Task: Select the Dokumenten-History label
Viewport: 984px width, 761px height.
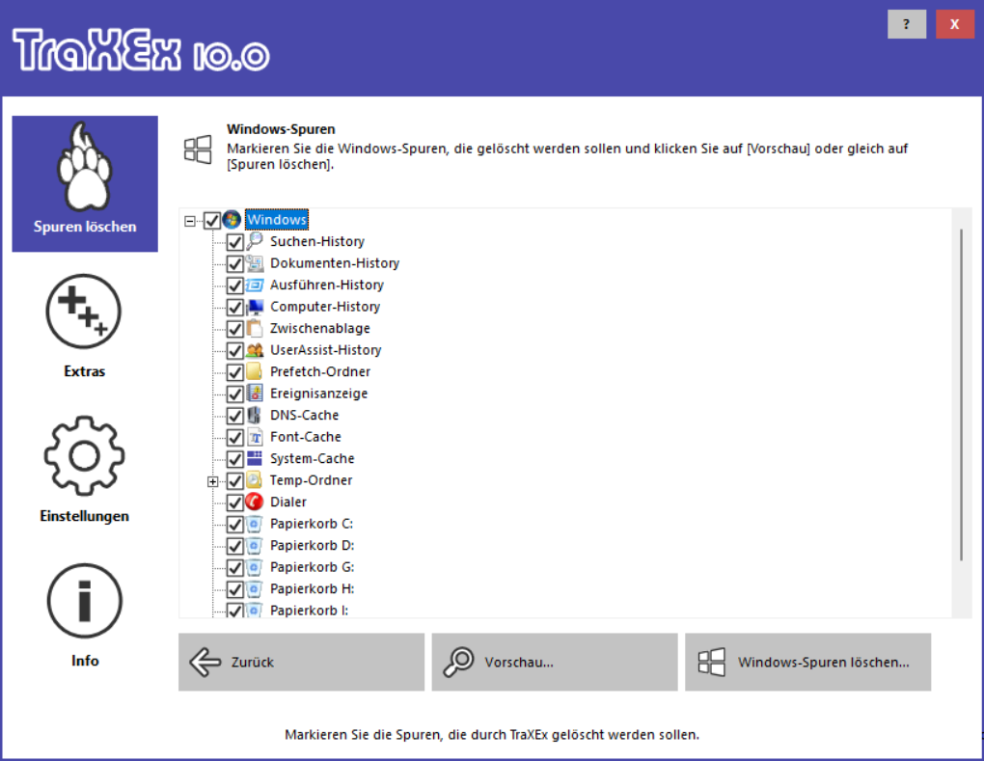Action: point(335,263)
